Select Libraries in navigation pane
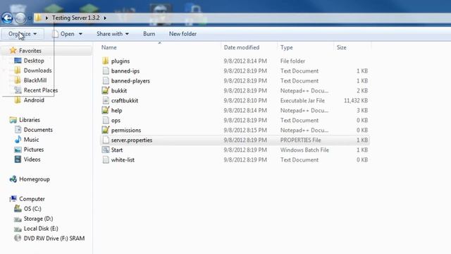This screenshot has width=451, height=254. click(30, 120)
